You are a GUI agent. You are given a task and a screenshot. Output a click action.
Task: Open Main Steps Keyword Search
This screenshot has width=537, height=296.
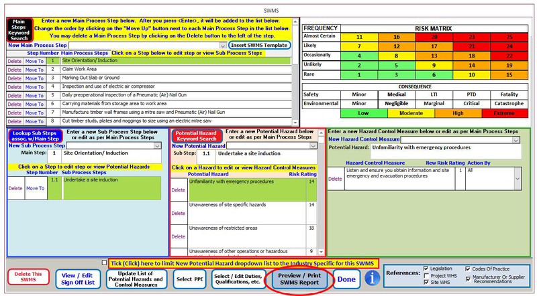point(19,30)
